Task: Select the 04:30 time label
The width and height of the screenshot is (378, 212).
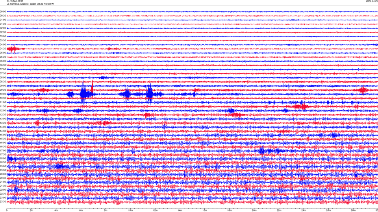Action: 3,49
